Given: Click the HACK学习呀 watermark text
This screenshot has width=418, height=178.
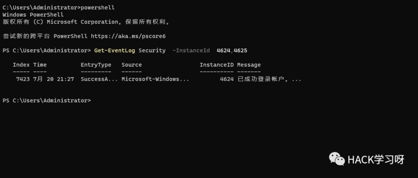Looking at the screenshot, I should 376,159.
